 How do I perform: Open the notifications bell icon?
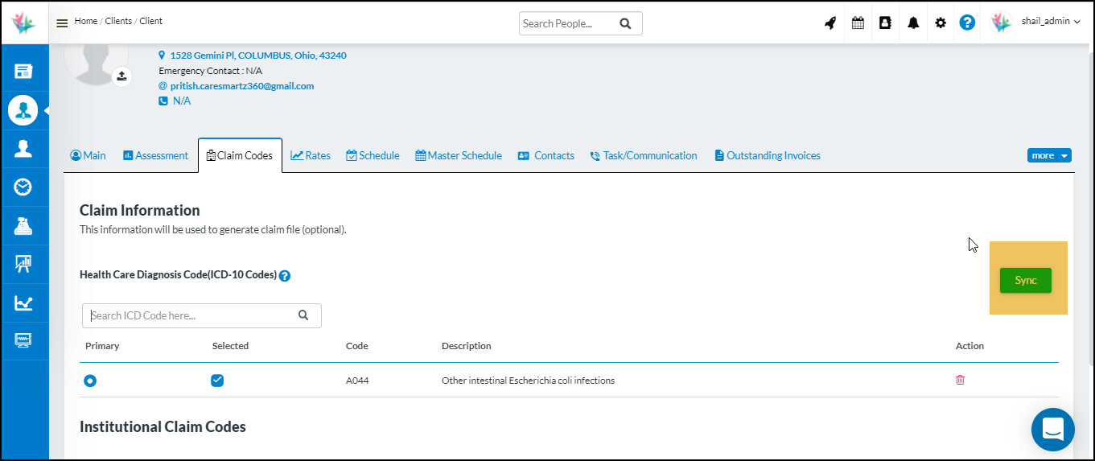pyautogui.click(x=913, y=23)
